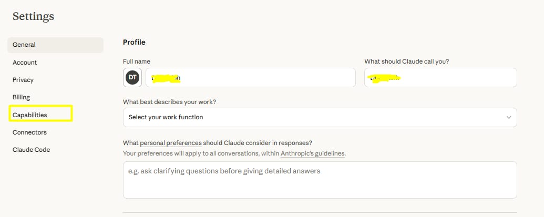The height and width of the screenshot is (217, 544).
Task: Open the 'personal preferences' underlined link
Action: [x=171, y=143]
